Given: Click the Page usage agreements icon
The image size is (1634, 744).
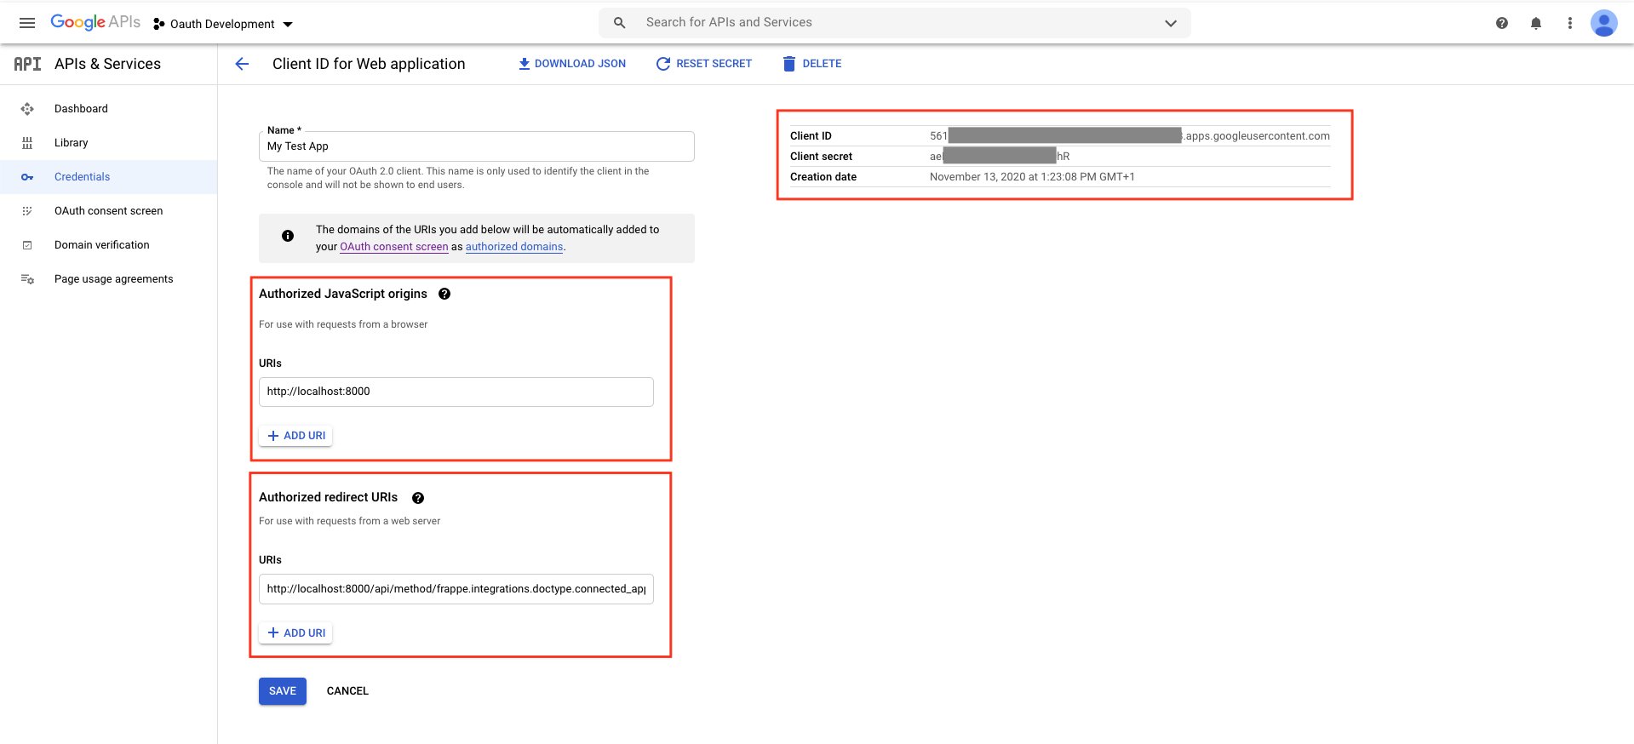Looking at the screenshot, I should (27, 279).
